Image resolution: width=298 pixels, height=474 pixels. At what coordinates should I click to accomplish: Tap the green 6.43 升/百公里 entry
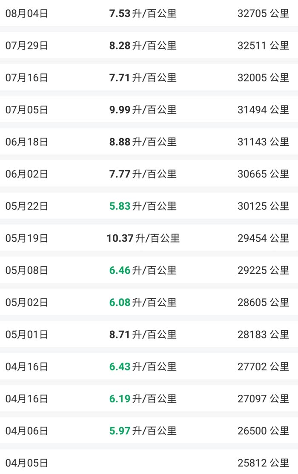(143, 367)
